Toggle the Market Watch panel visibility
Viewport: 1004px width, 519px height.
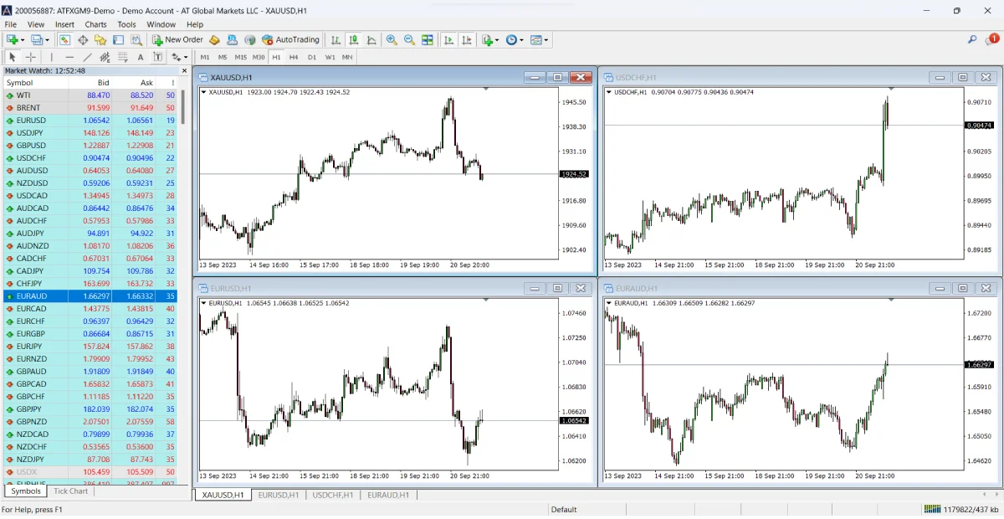(64, 39)
